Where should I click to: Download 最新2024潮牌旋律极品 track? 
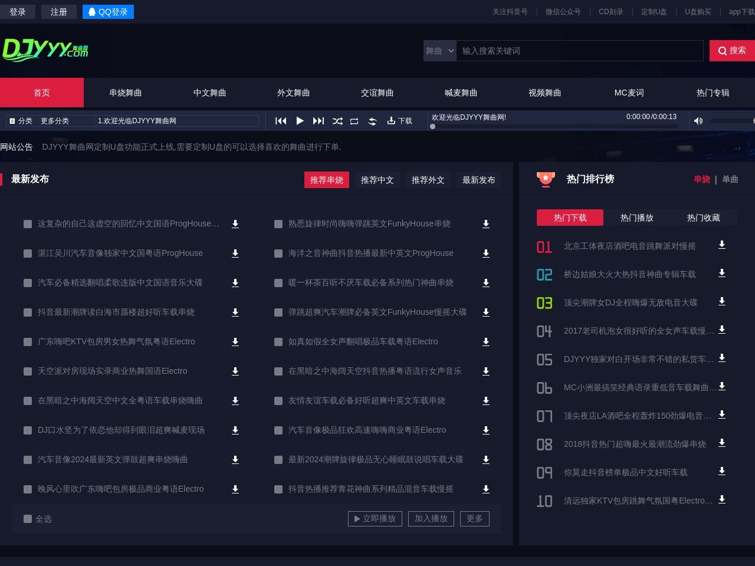point(486,460)
